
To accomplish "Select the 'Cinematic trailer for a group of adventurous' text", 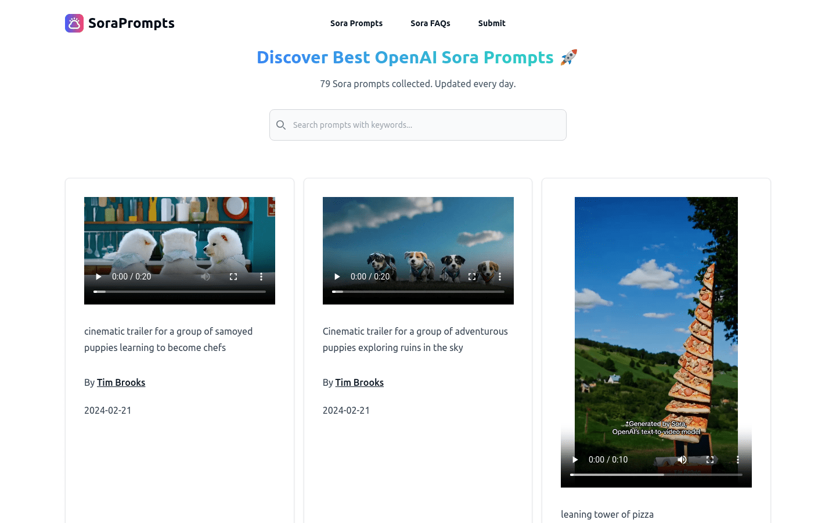I will click(x=415, y=331).
